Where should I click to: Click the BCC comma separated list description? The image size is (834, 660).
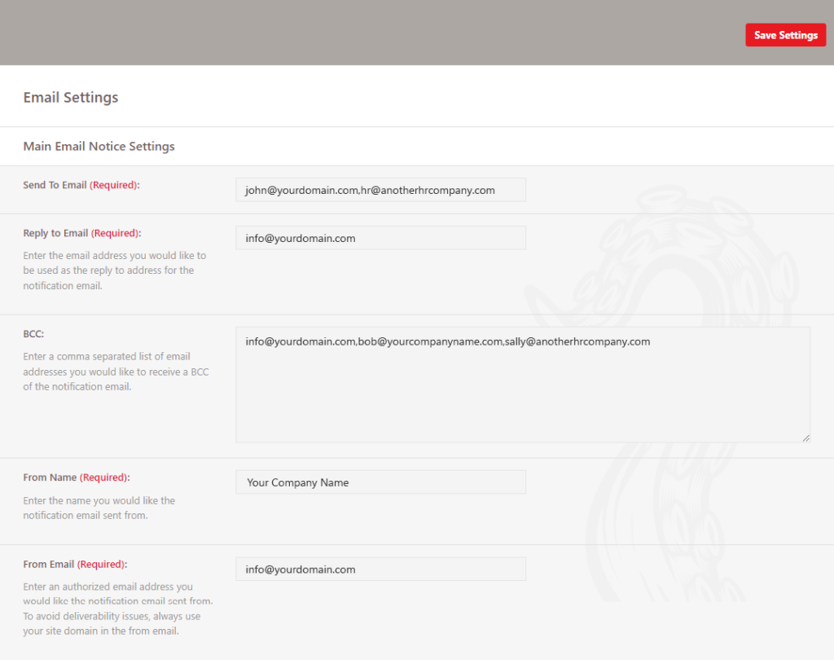[114, 372]
